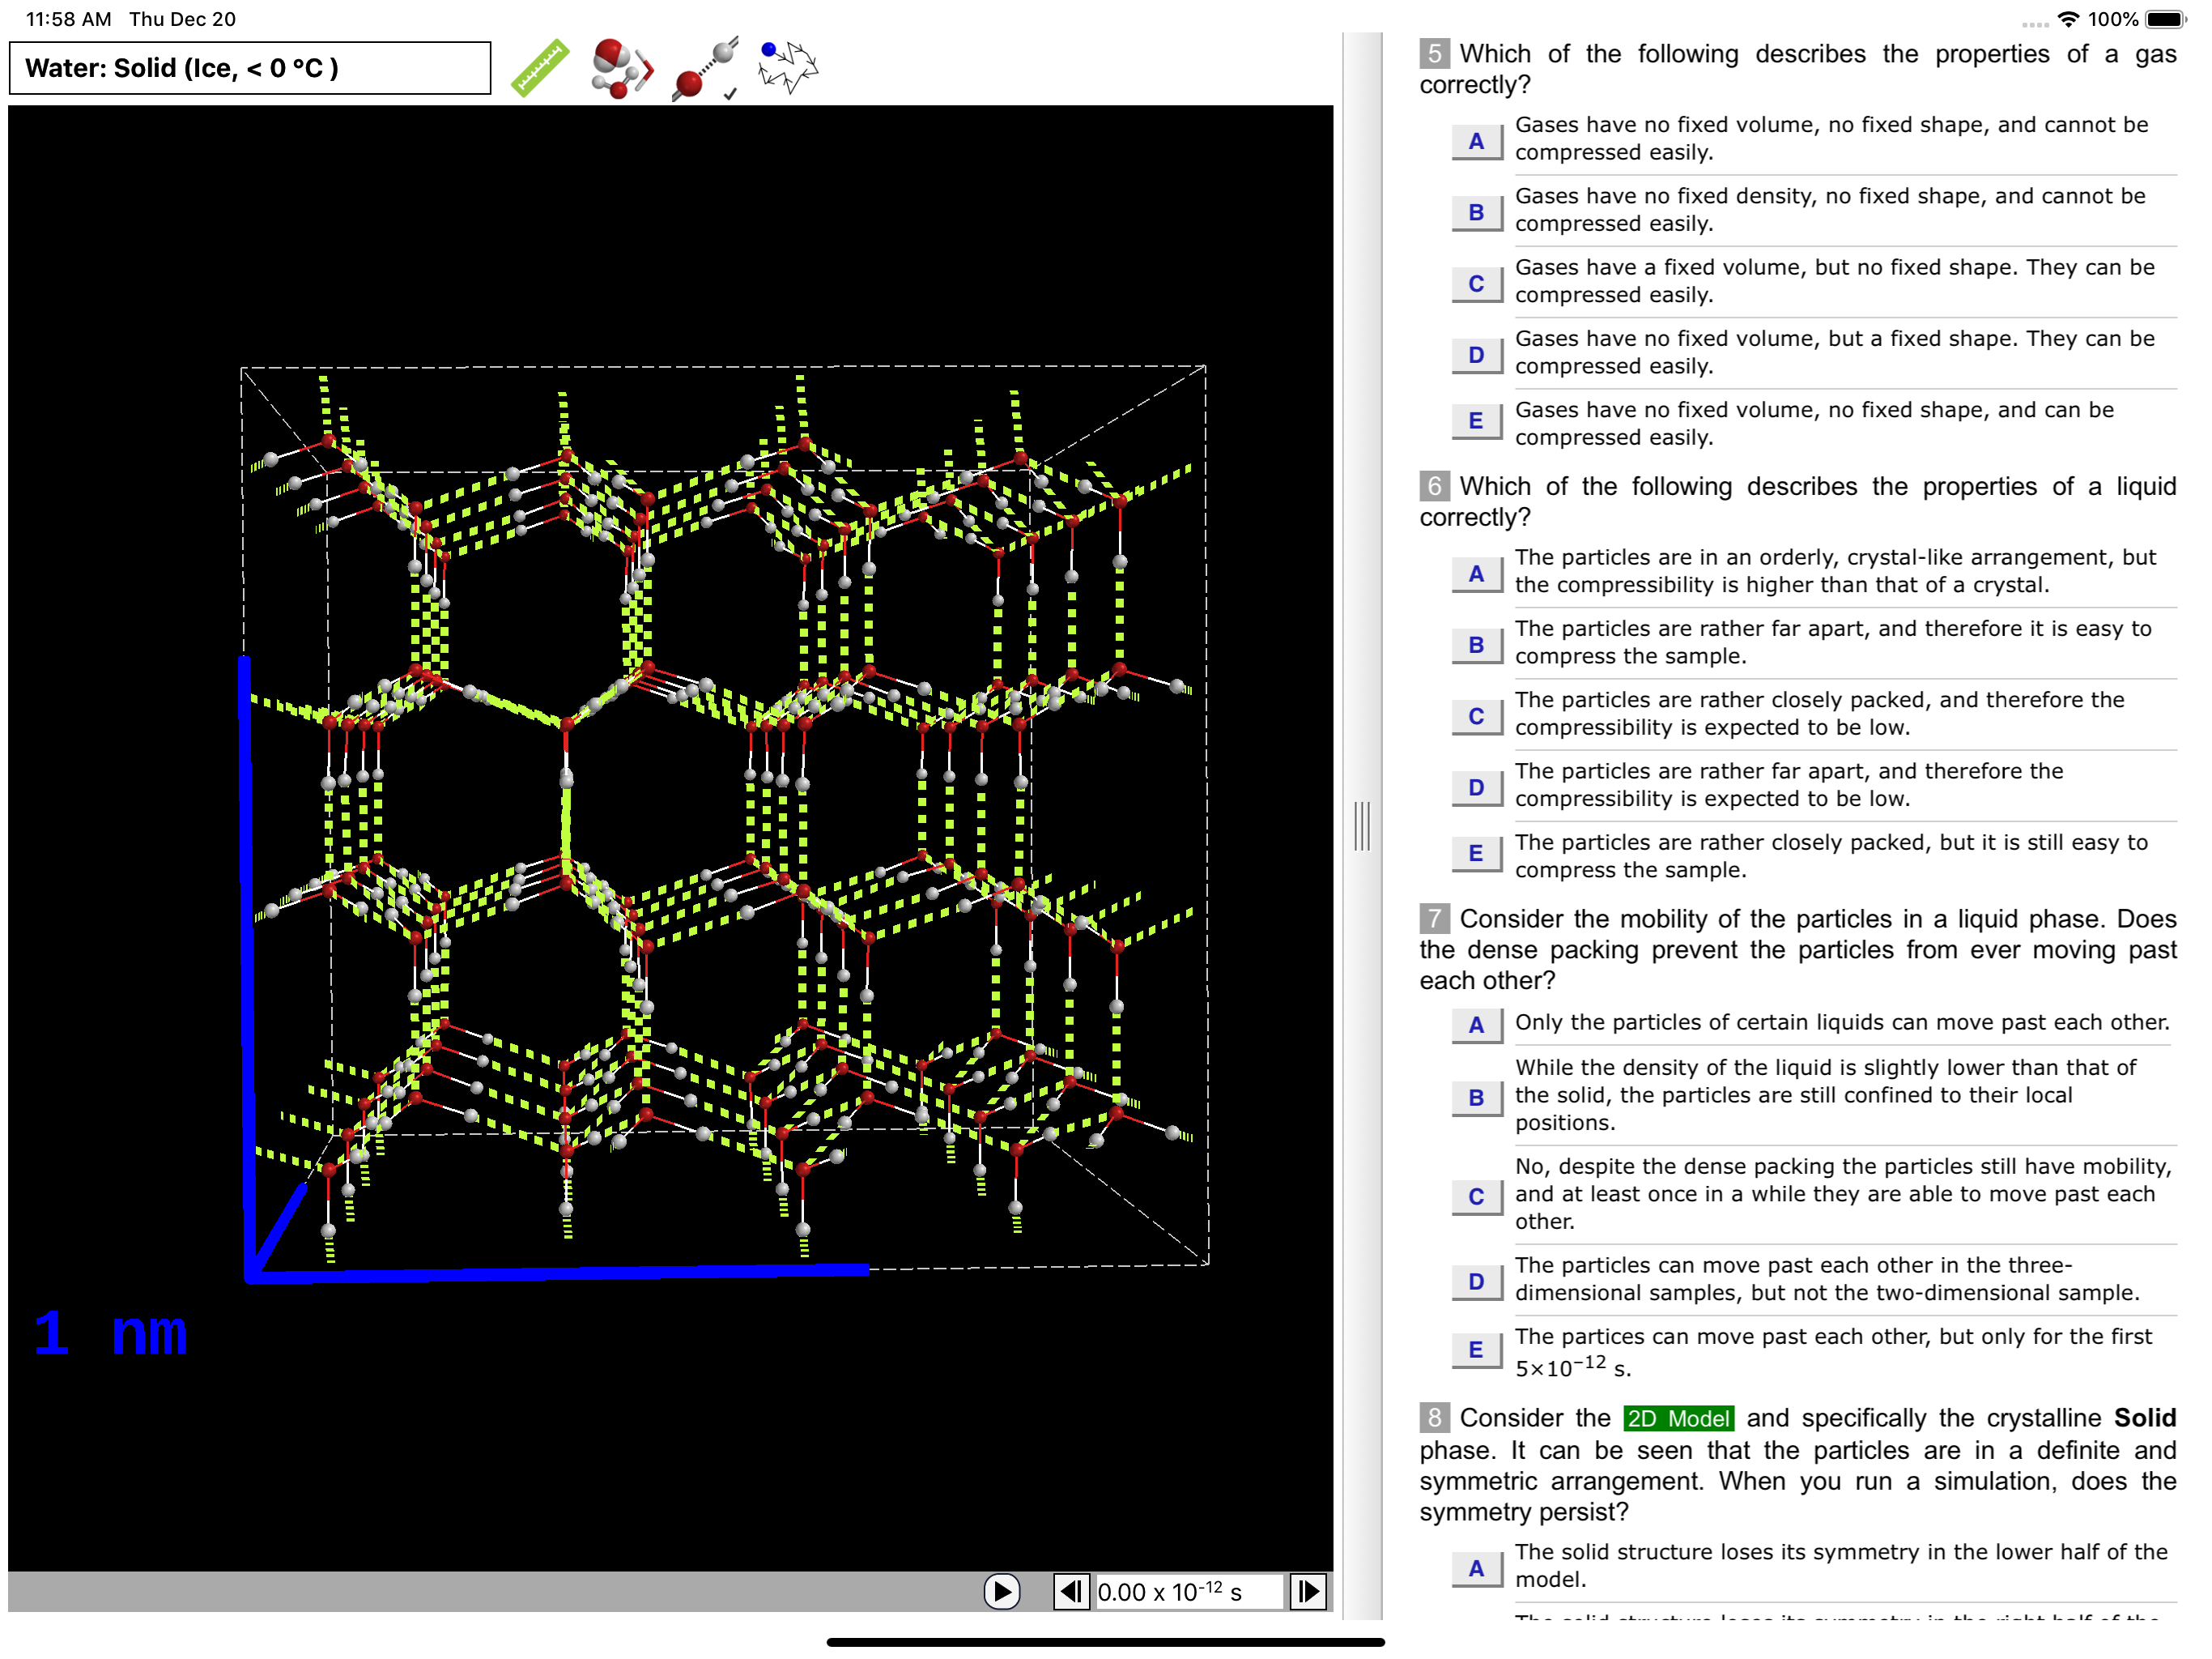Click the question 7 number badge
Viewport: 2212px width, 1659px height.
1434,918
